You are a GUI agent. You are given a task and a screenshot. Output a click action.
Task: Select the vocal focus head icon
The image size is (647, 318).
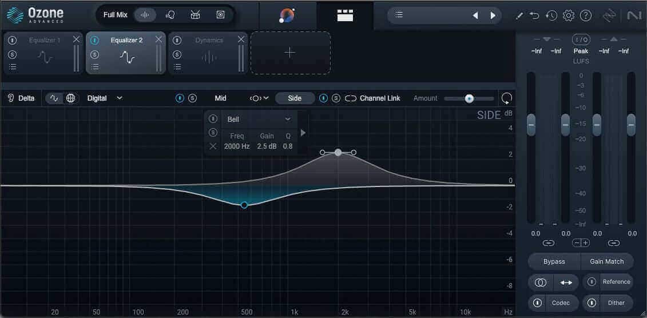pyautogui.click(x=170, y=15)
